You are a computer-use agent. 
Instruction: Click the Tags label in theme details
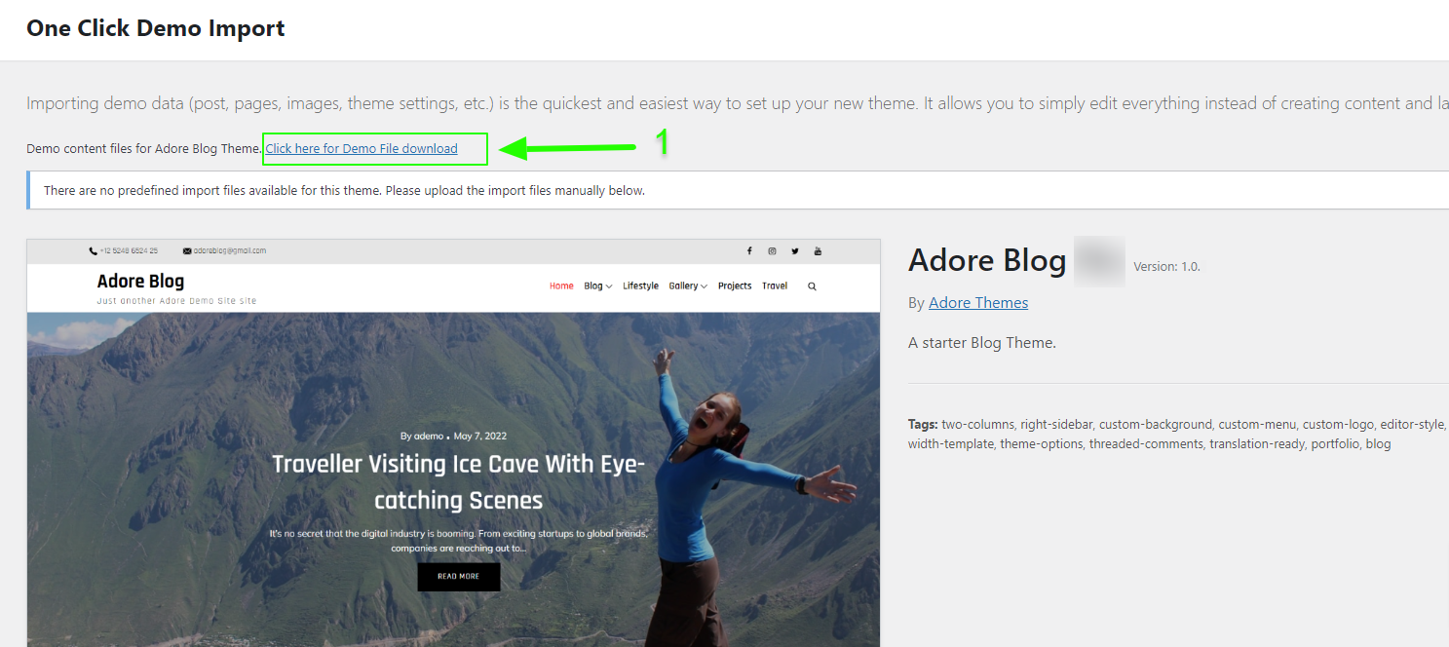[923, 425]
